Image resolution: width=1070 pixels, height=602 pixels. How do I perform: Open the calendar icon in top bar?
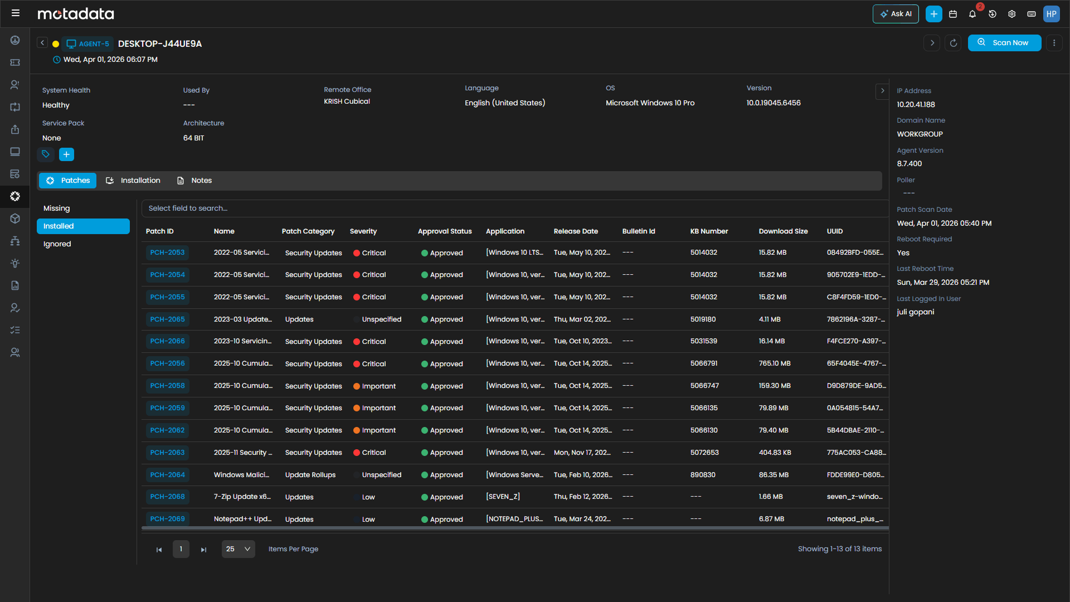(953, 14)
